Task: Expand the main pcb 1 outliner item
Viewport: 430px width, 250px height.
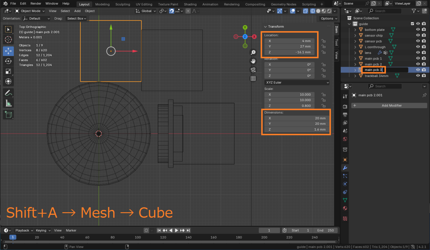Action: (355, 58)
